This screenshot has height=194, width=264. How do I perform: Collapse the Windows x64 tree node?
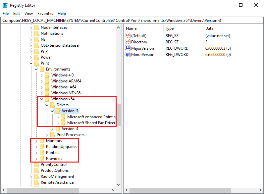coord(42,99)
